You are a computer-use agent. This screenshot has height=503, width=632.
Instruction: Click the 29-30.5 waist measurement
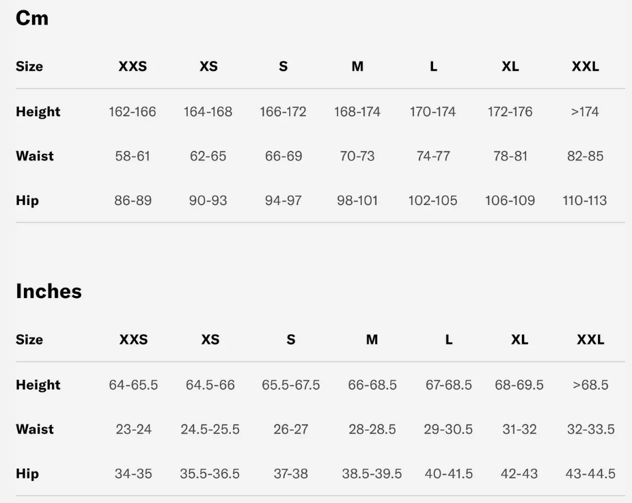(448, 430)
